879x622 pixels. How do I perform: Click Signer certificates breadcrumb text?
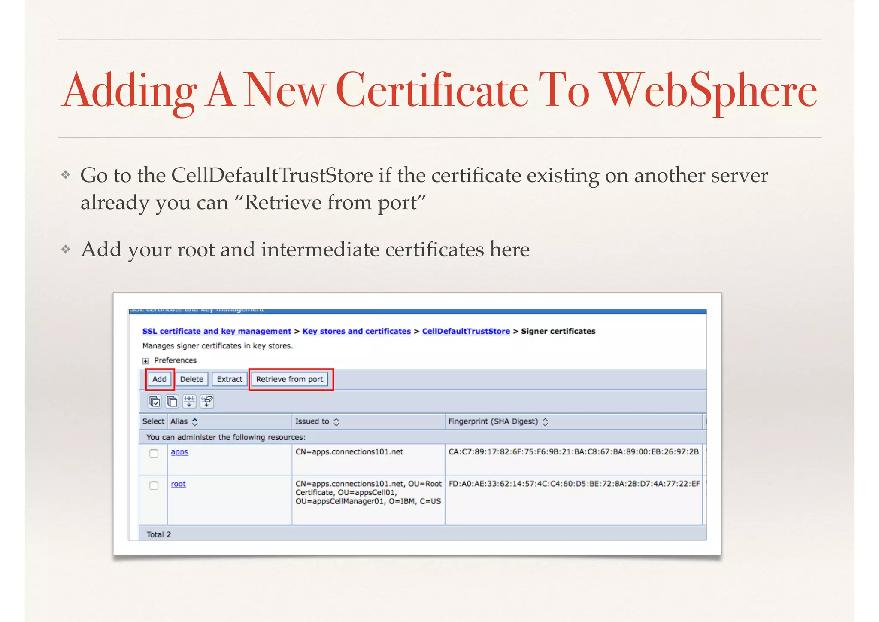coord(558,331)
